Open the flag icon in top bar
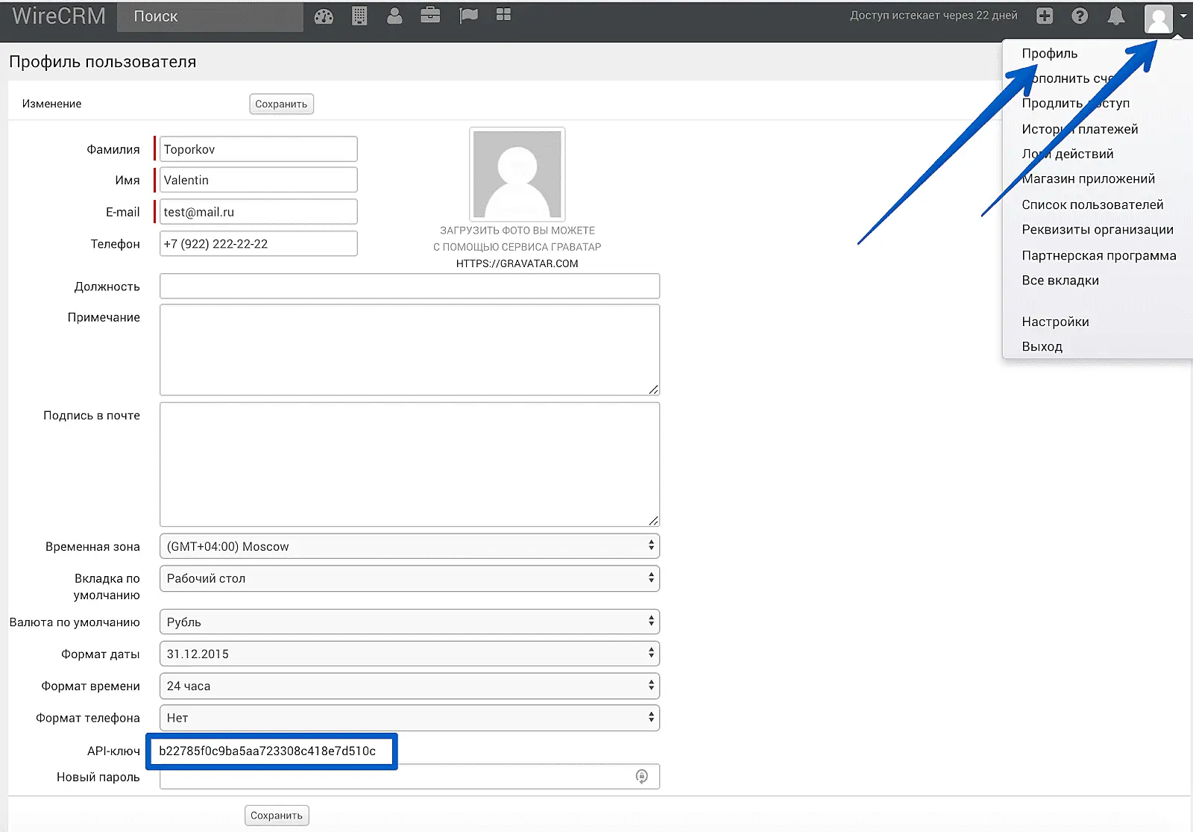This screenshot has width=1193, height=832. [468, 16]
